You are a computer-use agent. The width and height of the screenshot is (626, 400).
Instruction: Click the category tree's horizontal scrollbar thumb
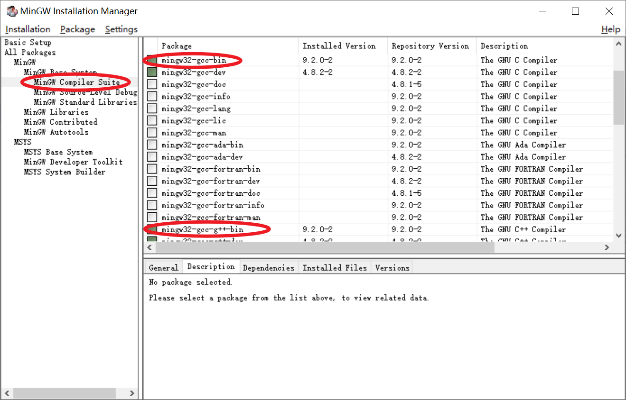click(x=64, y=393)
